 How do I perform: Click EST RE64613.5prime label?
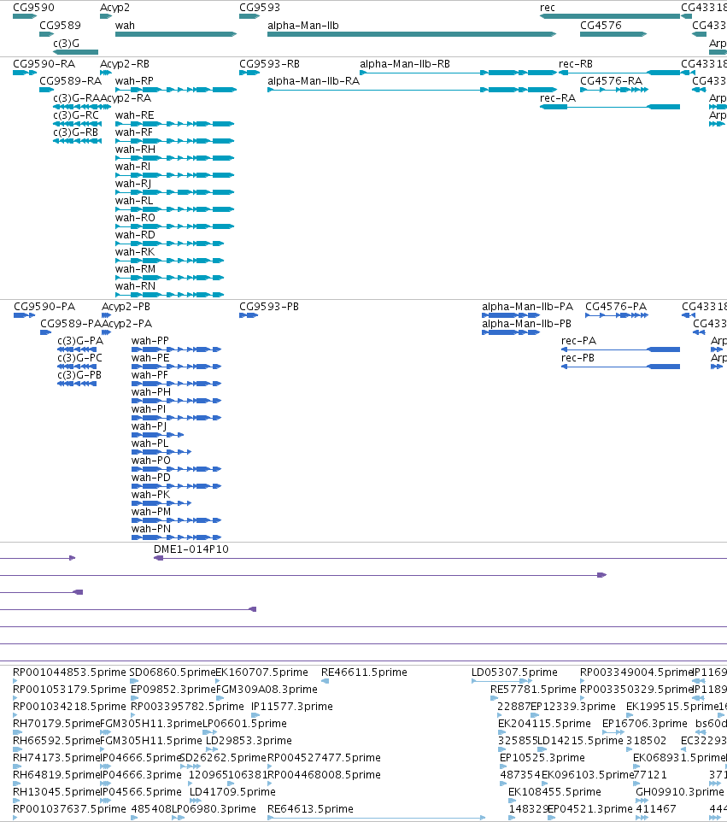tap(310, 809)
